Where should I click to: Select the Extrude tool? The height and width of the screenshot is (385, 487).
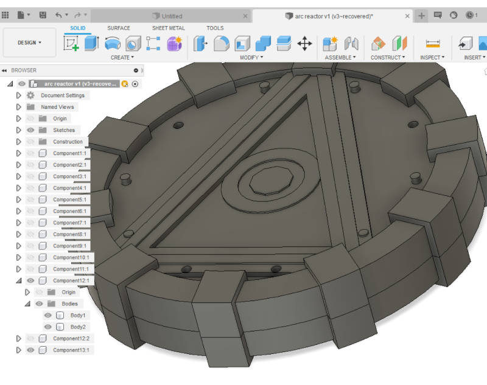click(92, 43)
